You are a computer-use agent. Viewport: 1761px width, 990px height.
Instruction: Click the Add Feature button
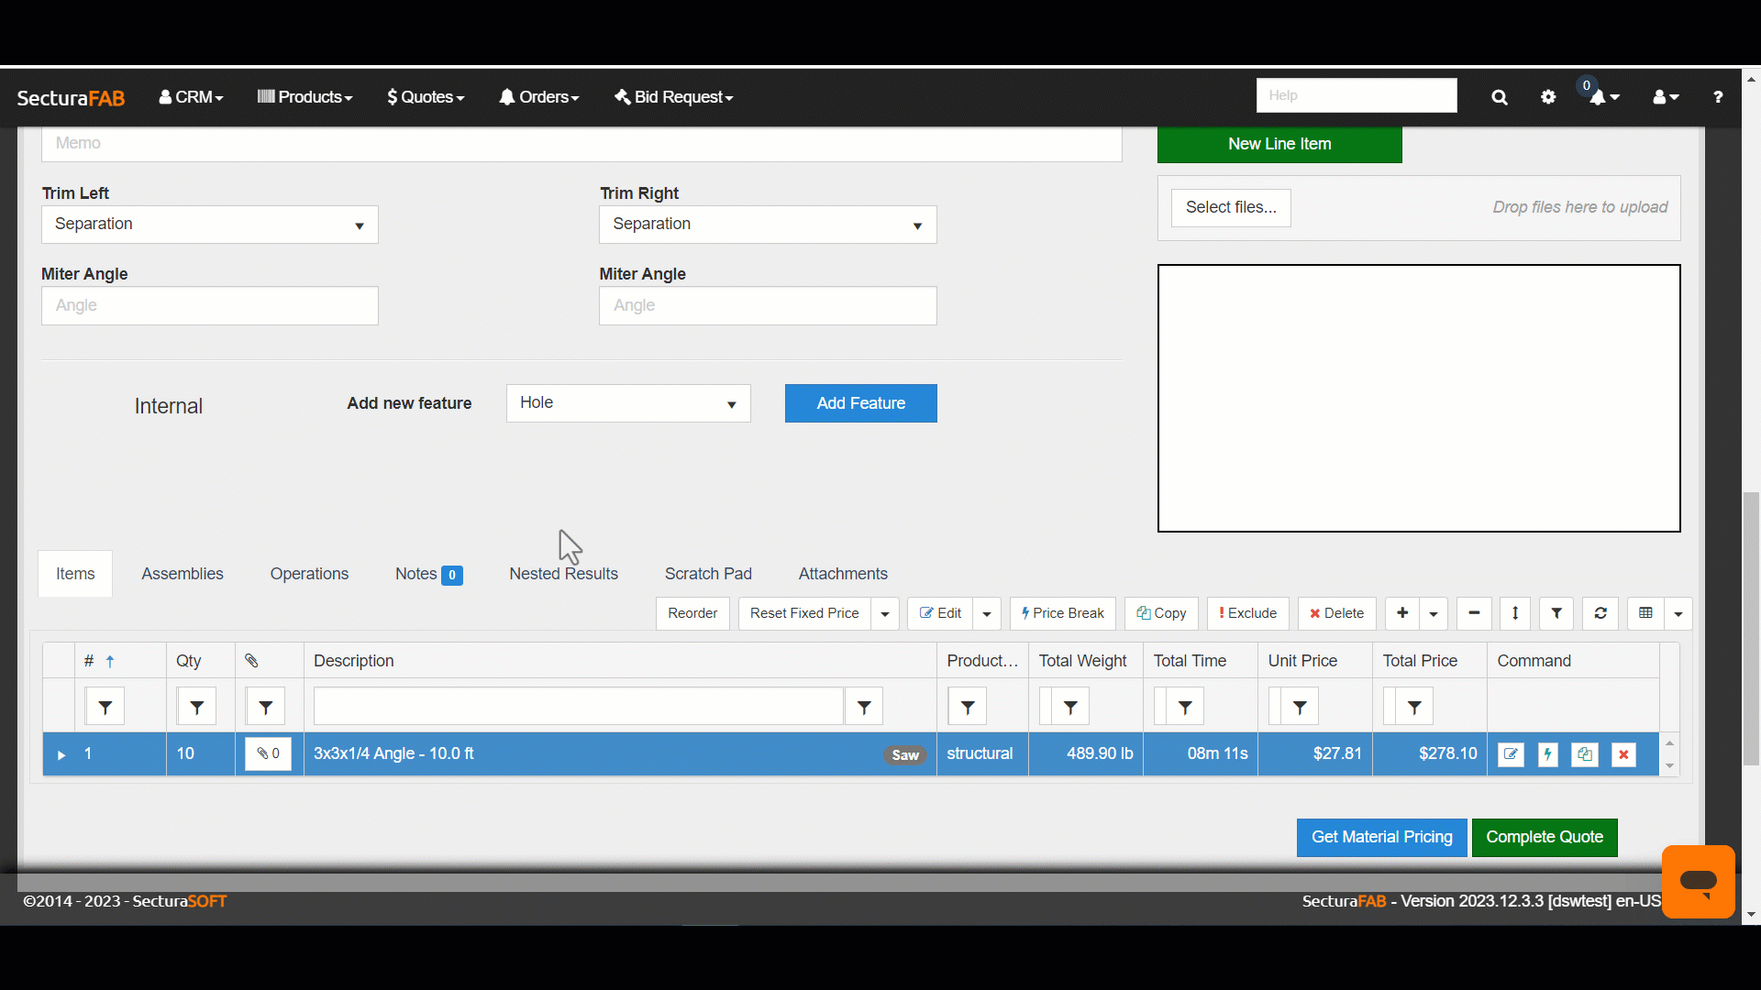[860, 402]
